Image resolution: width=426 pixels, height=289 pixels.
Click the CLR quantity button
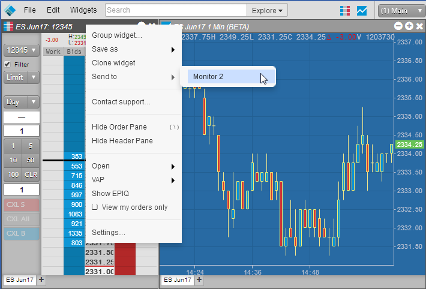click(31, 174)
